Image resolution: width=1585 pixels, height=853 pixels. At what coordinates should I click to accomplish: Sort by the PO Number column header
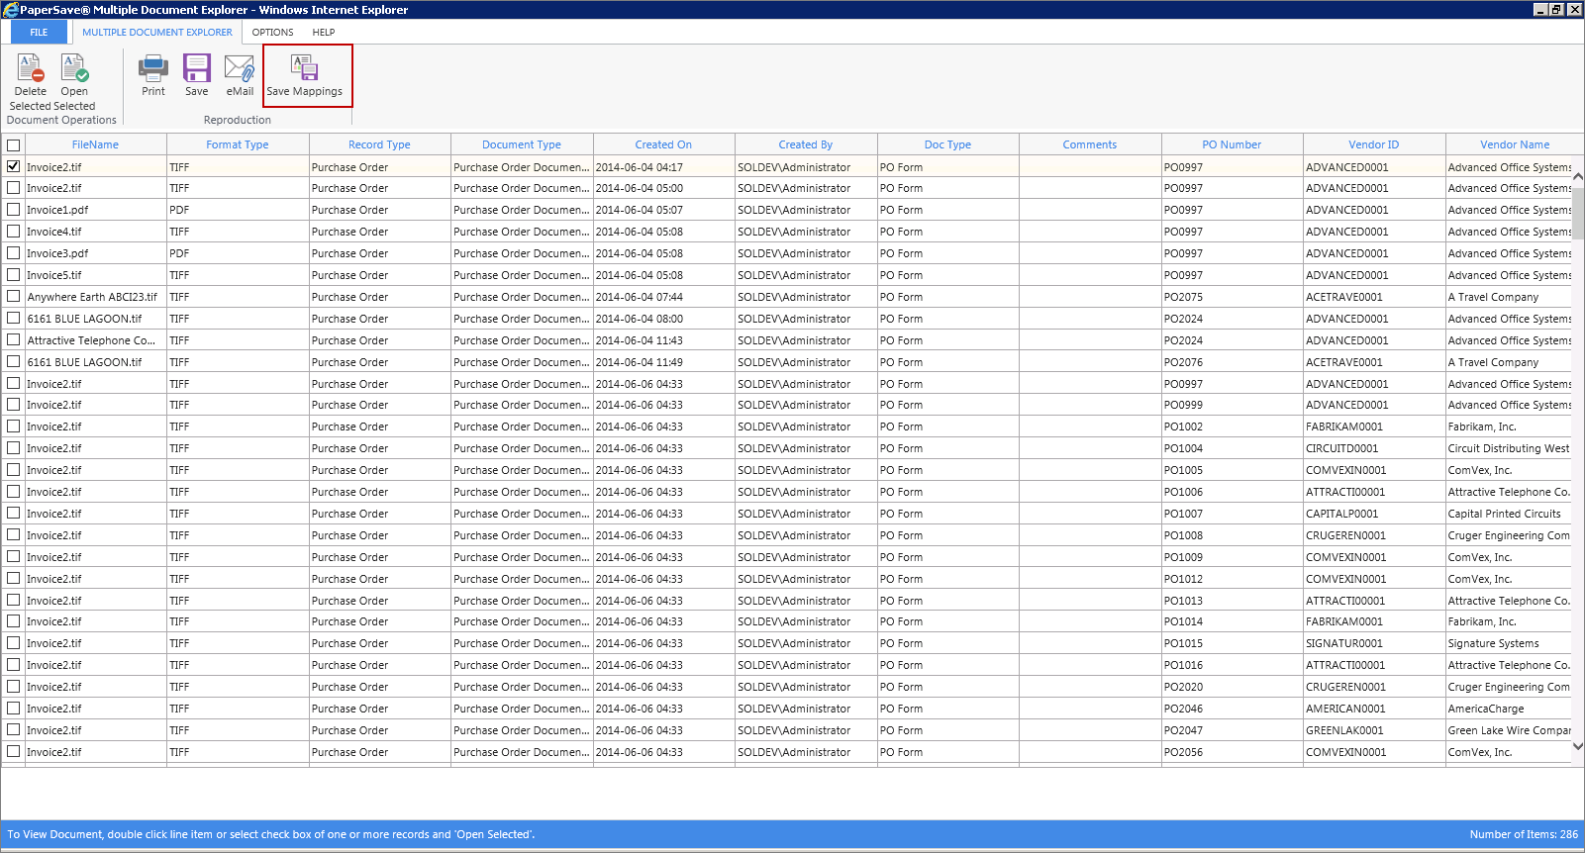[x=1232, y=144]
